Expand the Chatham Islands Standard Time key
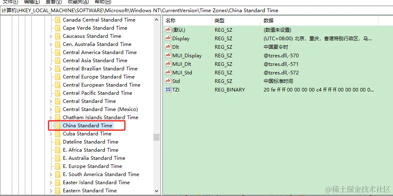 [51, 118]
